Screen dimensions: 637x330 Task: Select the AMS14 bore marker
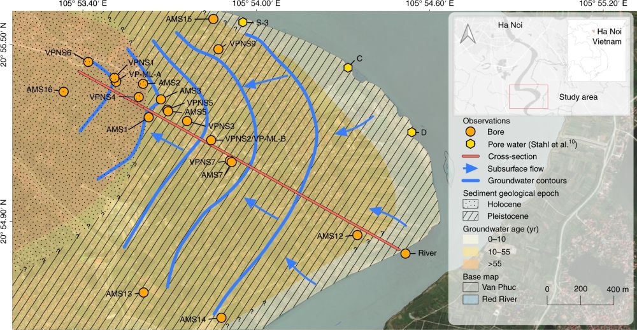click(x=221, y=317)
